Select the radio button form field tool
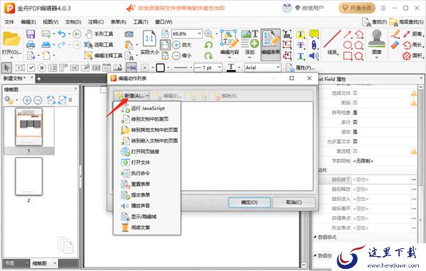 coord(42,67)
